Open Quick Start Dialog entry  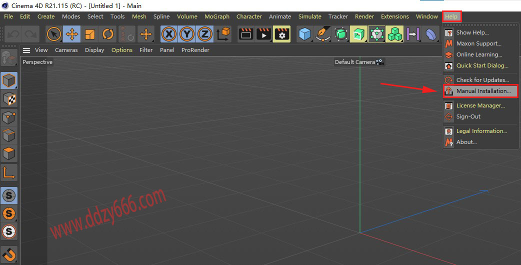coord(480,65)
